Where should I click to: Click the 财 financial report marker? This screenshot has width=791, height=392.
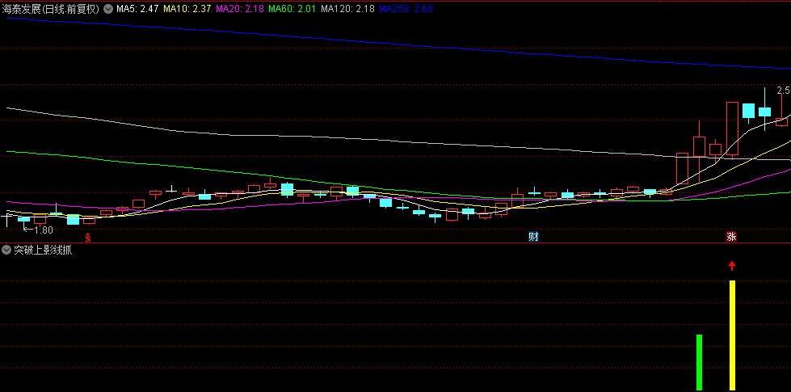[533, 237]
